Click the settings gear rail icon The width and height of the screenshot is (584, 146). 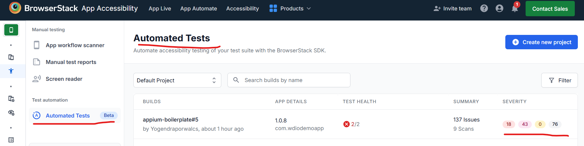pos(11,113)
